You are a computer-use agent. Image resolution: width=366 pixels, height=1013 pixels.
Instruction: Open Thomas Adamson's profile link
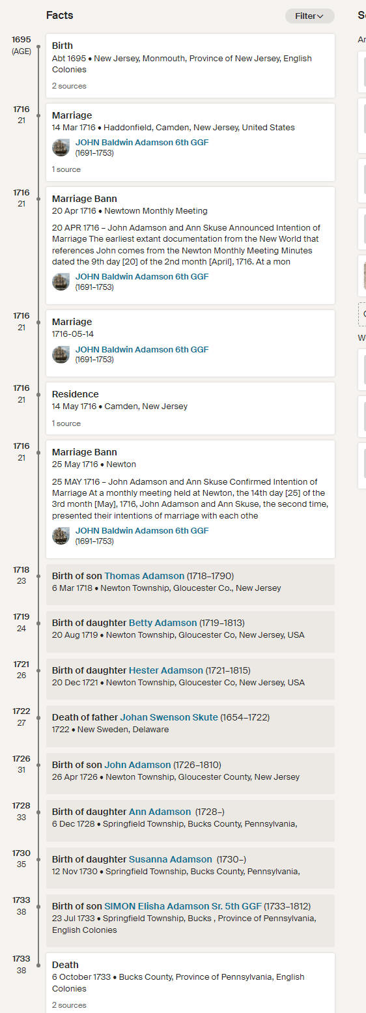(145, 576)
